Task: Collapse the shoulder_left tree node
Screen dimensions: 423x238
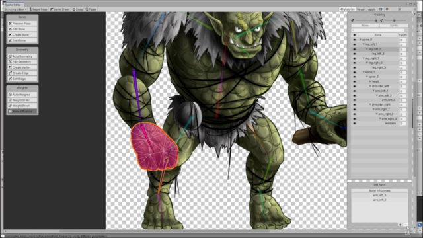Action: tap(370, 86)
